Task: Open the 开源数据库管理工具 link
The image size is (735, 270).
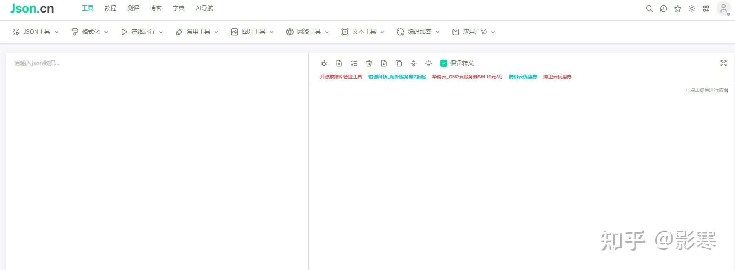Action: (341, 77)
